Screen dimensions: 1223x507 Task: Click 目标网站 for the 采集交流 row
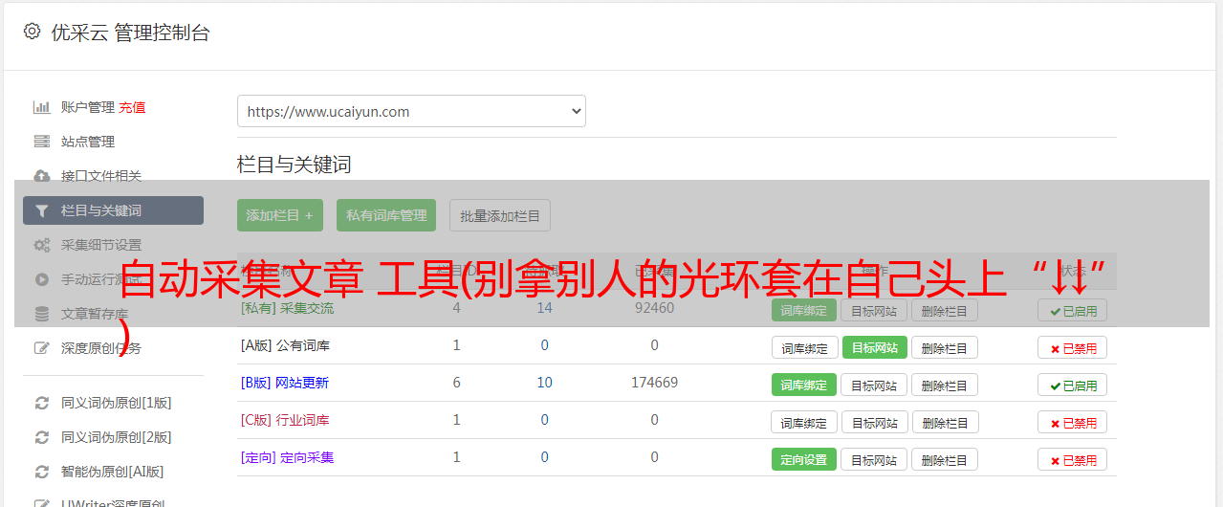[874, 310]
